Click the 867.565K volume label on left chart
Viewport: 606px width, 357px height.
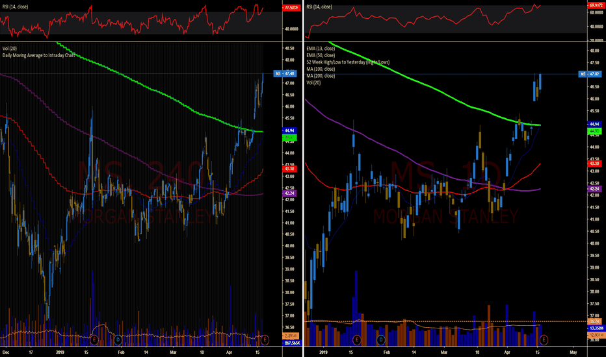(x=292, y=343)
